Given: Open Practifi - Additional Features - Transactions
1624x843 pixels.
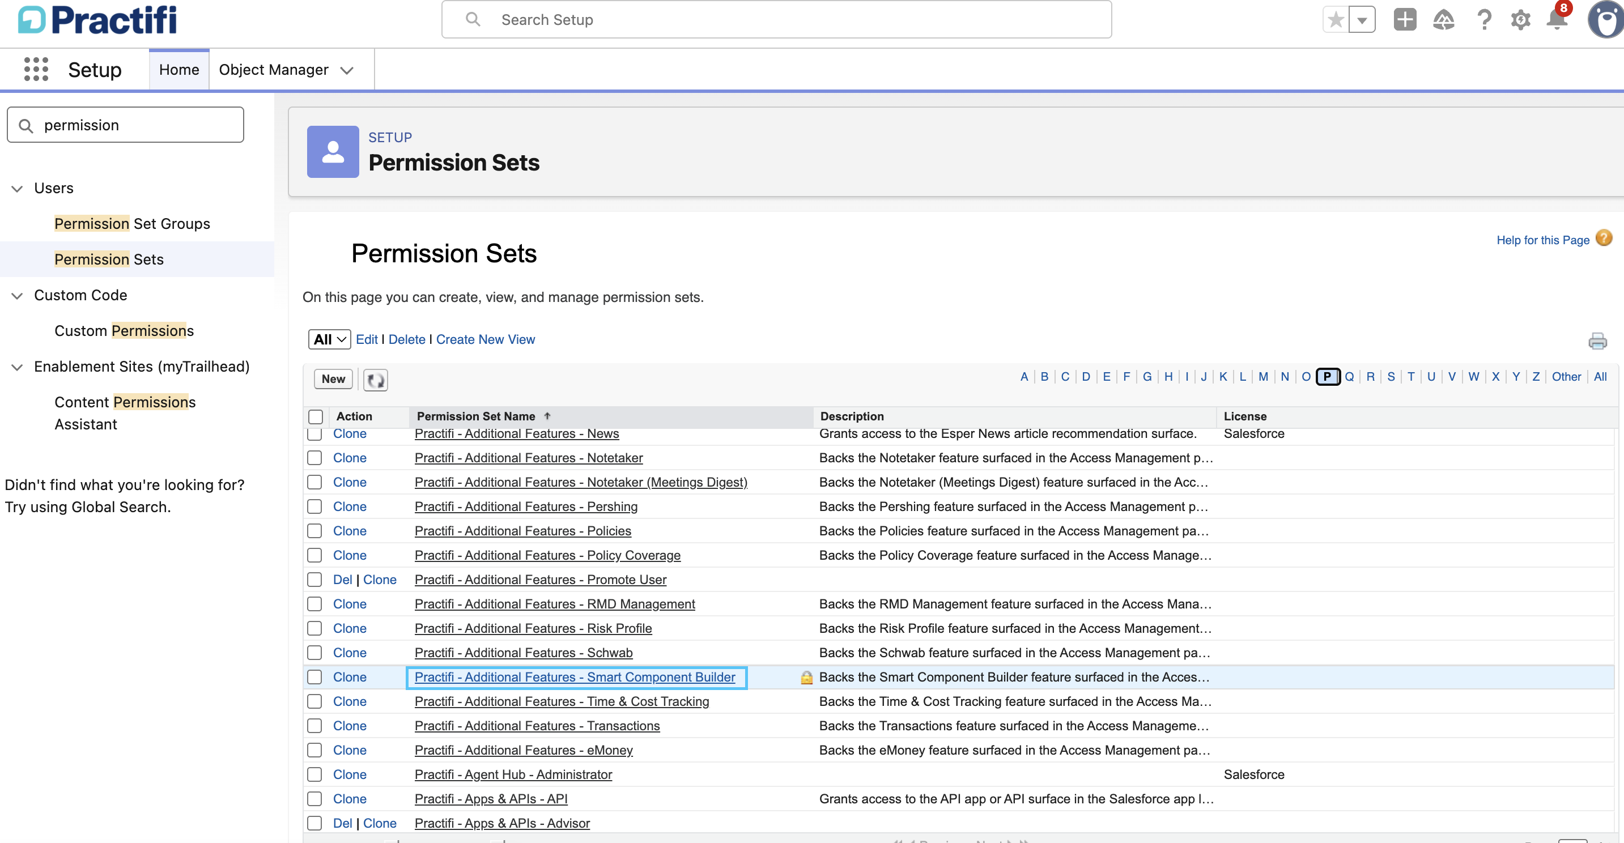Looking at the screenshot, I should click(x=537, y=726).
